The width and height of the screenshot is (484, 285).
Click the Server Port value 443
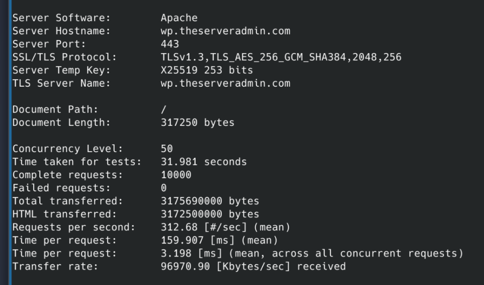170,44
